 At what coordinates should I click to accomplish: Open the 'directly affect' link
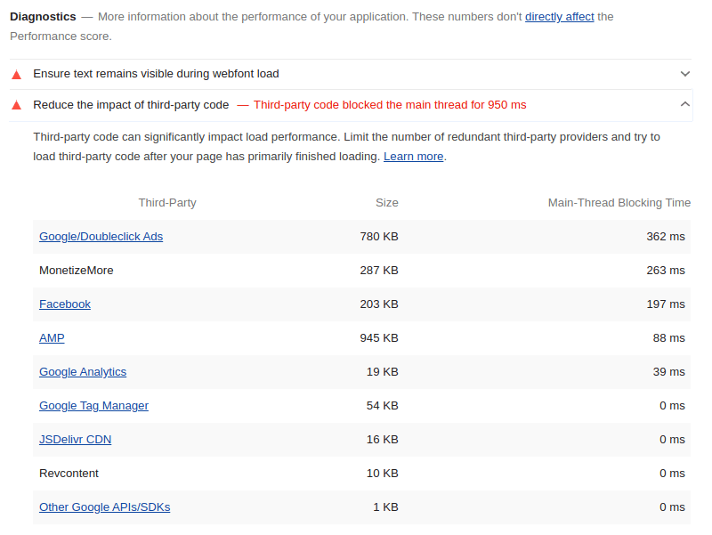pyautogui.click(x=559, y=17)
